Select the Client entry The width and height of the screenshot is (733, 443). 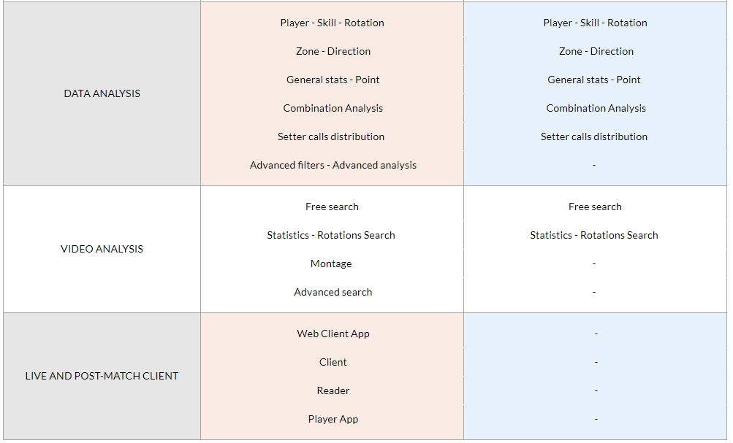333,362
